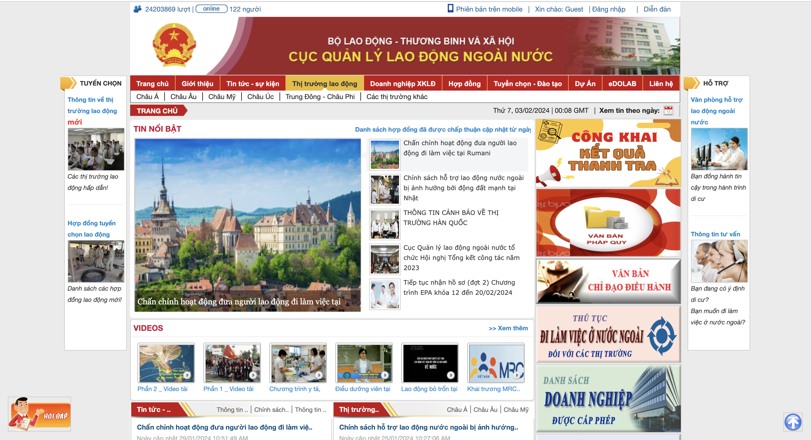The width and height of the screenshot is (811, 440).
Task: Click the mobile phone version icon
Action: coord(451,8)
